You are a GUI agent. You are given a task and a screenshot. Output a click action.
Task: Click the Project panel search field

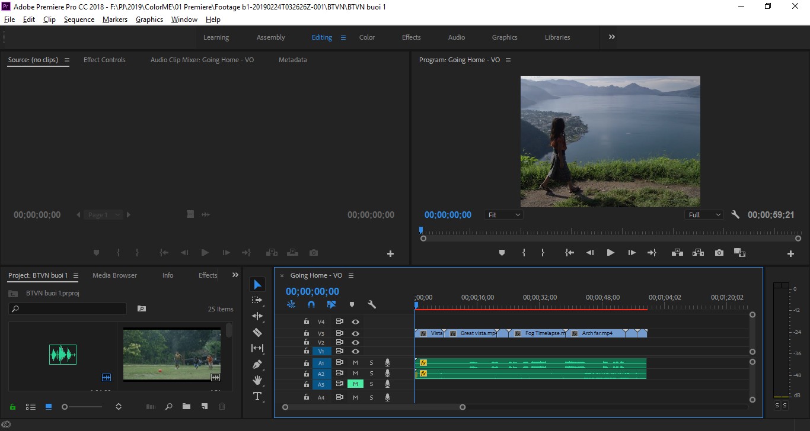68,308
